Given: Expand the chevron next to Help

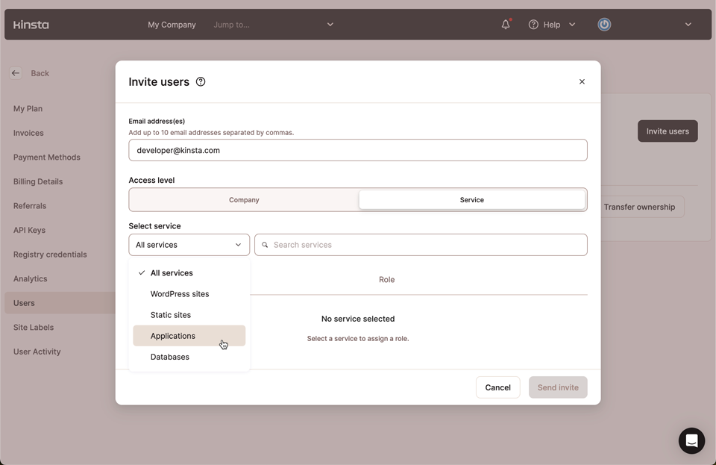Looking at the screenshot, I should (571, 24).
